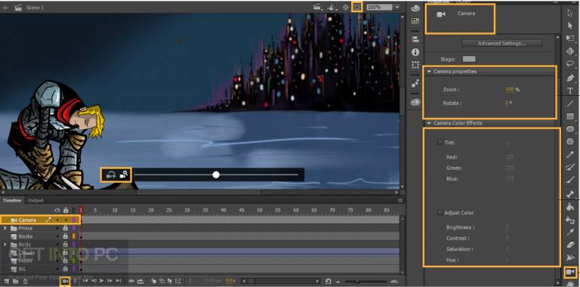Viewport: 580px width, 287px height.
Task: Enable the Tint checkbox
Action: [440, 143]
